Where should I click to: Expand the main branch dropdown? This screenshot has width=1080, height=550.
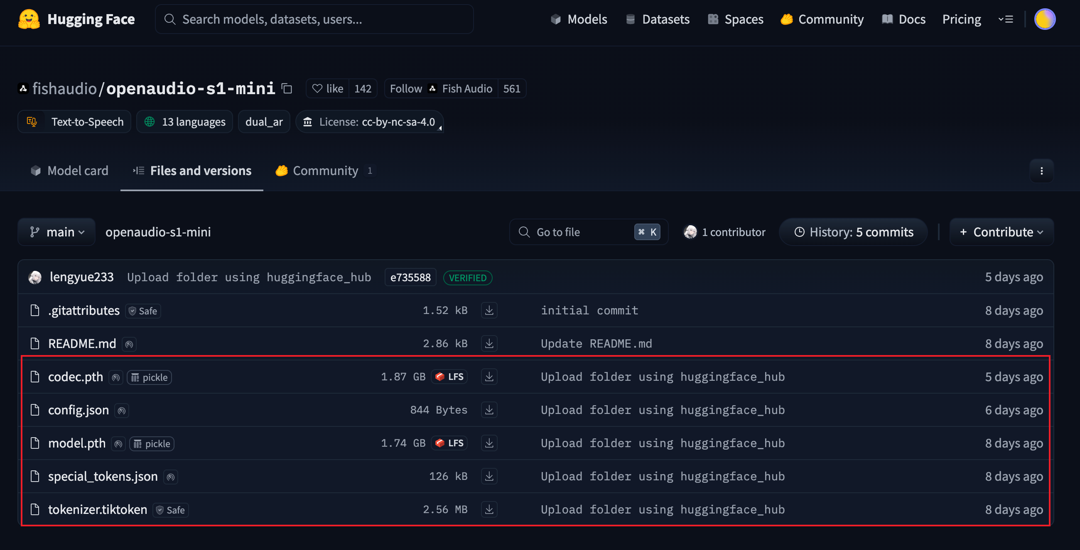coord(56,232)
